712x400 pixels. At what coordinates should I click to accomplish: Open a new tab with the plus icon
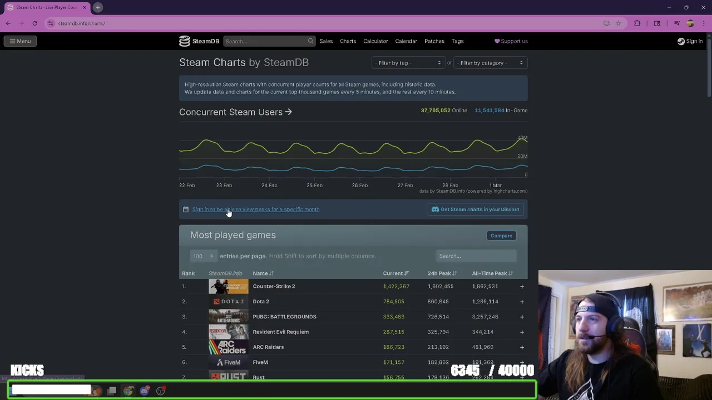pyautogui.click(x=97, y=7)
